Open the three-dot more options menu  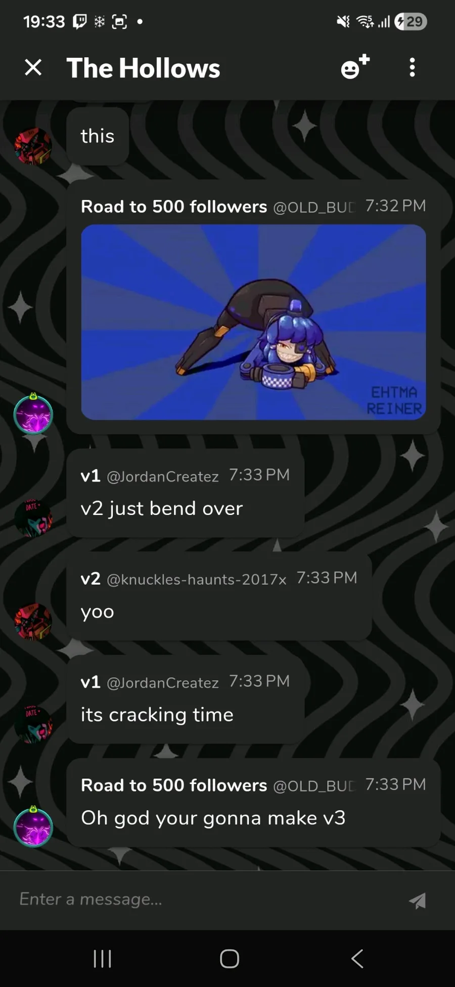pyautogui.click(x=413, y=67)
